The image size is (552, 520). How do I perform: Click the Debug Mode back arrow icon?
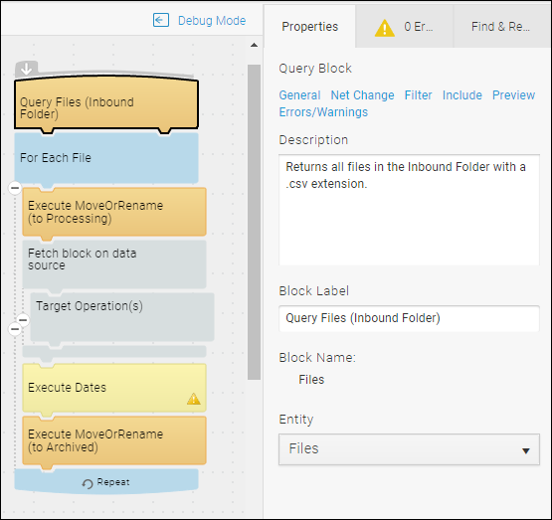coord(161,20)
